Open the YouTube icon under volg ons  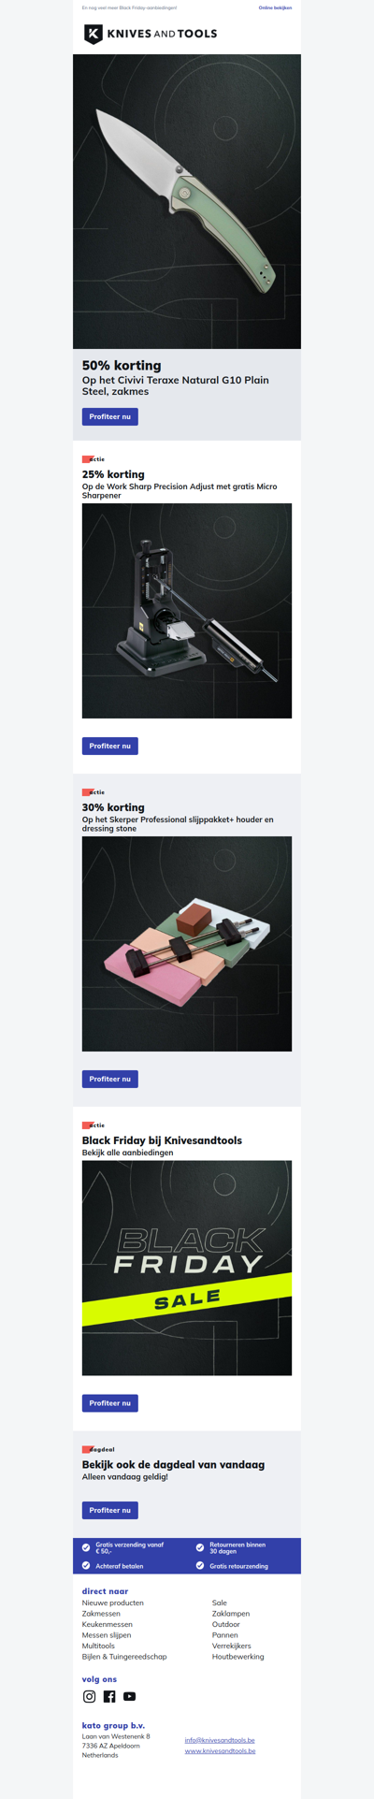pyautogui.click(x=130, y=1696)
